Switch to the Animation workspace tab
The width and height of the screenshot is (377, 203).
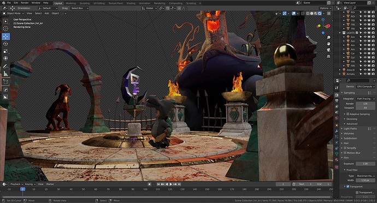[145, 3]
